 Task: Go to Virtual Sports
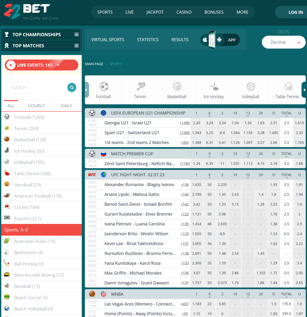108,40
